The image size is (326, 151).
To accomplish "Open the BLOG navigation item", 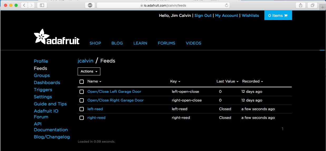I will pyautogui.click(x=117, y=43).
